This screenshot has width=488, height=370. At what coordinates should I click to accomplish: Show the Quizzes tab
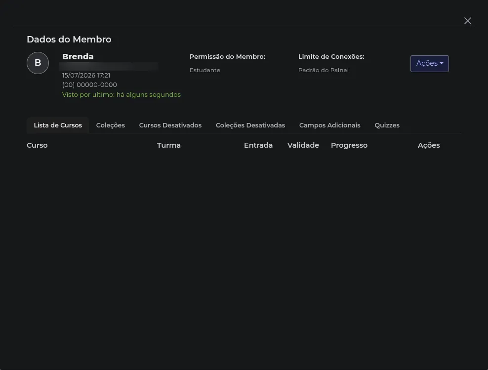coord(387,125)
